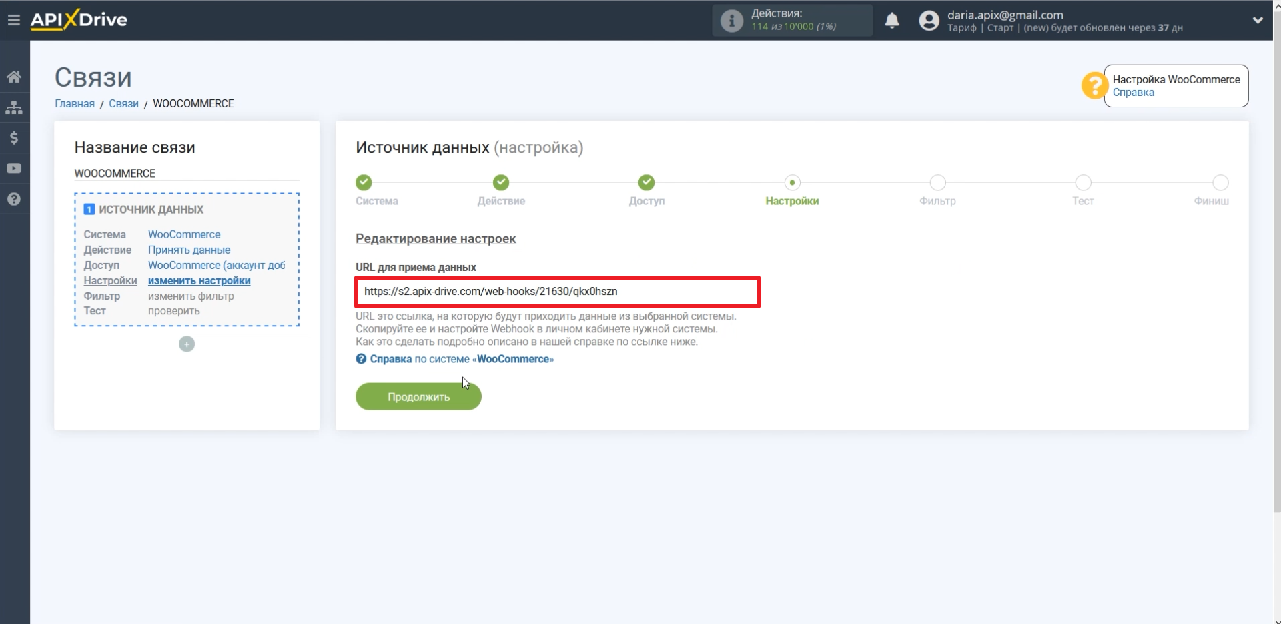Select the Тест step marker

coord(1083,182)
